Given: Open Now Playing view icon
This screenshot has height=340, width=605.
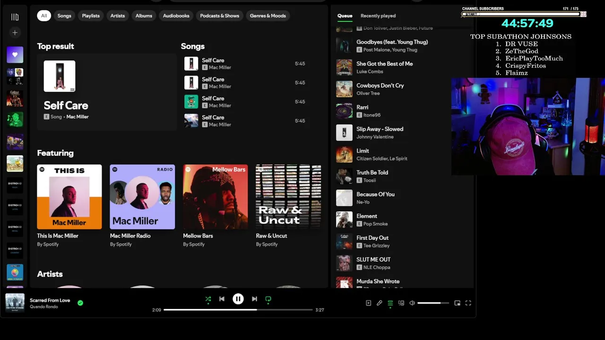Looking at the screenshot, I should point(369,303).
